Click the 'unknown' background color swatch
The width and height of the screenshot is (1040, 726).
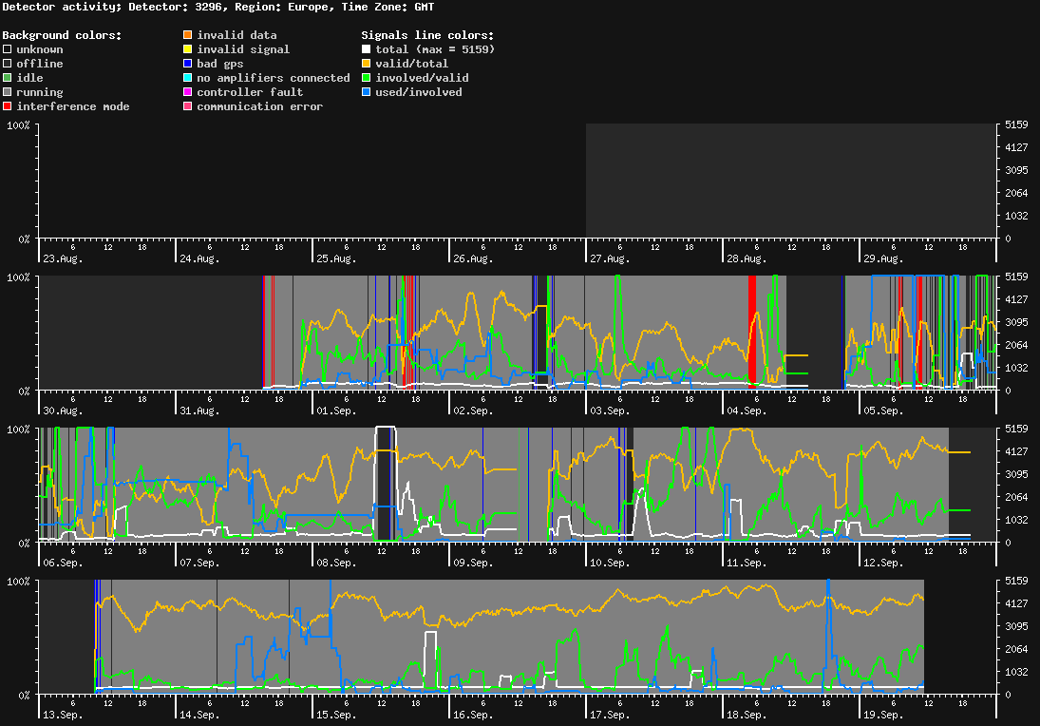pos(8,49)
